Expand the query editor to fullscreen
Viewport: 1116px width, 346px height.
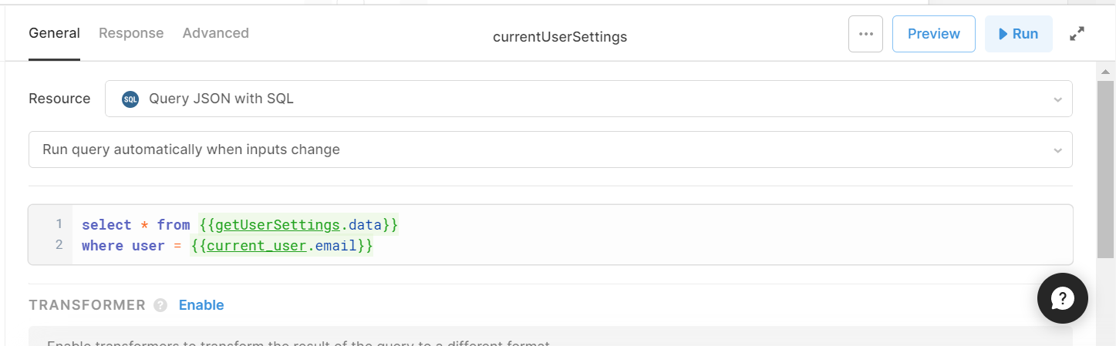(1077, 34)
